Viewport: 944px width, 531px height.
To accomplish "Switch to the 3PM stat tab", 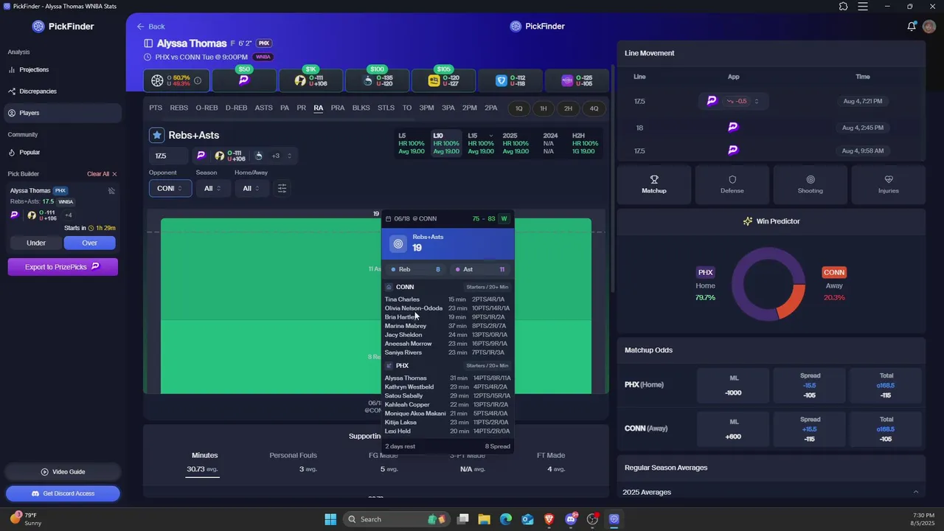I will click(426, 108).
